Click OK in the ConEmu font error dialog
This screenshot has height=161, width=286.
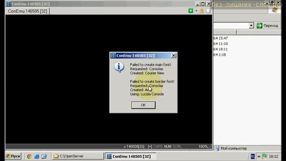click(x=143, y=105)
